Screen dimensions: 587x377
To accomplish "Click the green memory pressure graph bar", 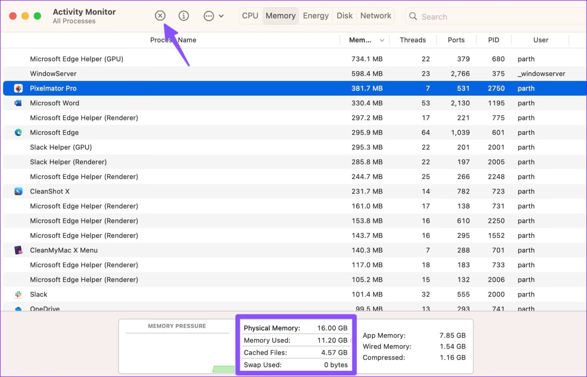I will 224,369.
